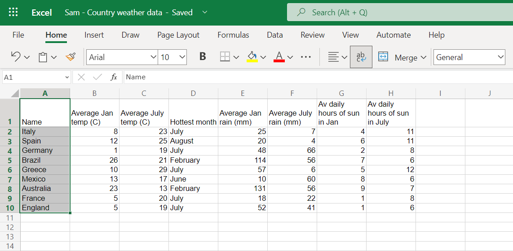Click the Search (Alt + Q) box
This screenshot has width=513, height=251.
[400, 13]
